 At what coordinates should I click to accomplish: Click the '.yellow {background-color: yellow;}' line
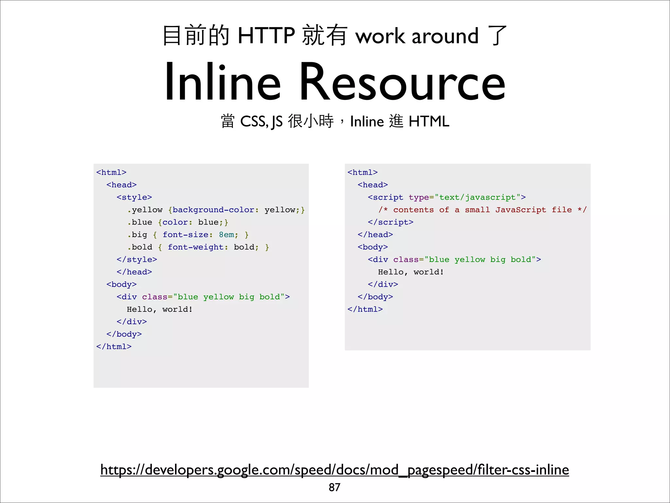coord(216,210)
